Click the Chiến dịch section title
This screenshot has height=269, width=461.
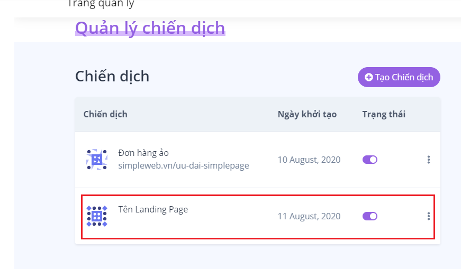coord(112,77)
